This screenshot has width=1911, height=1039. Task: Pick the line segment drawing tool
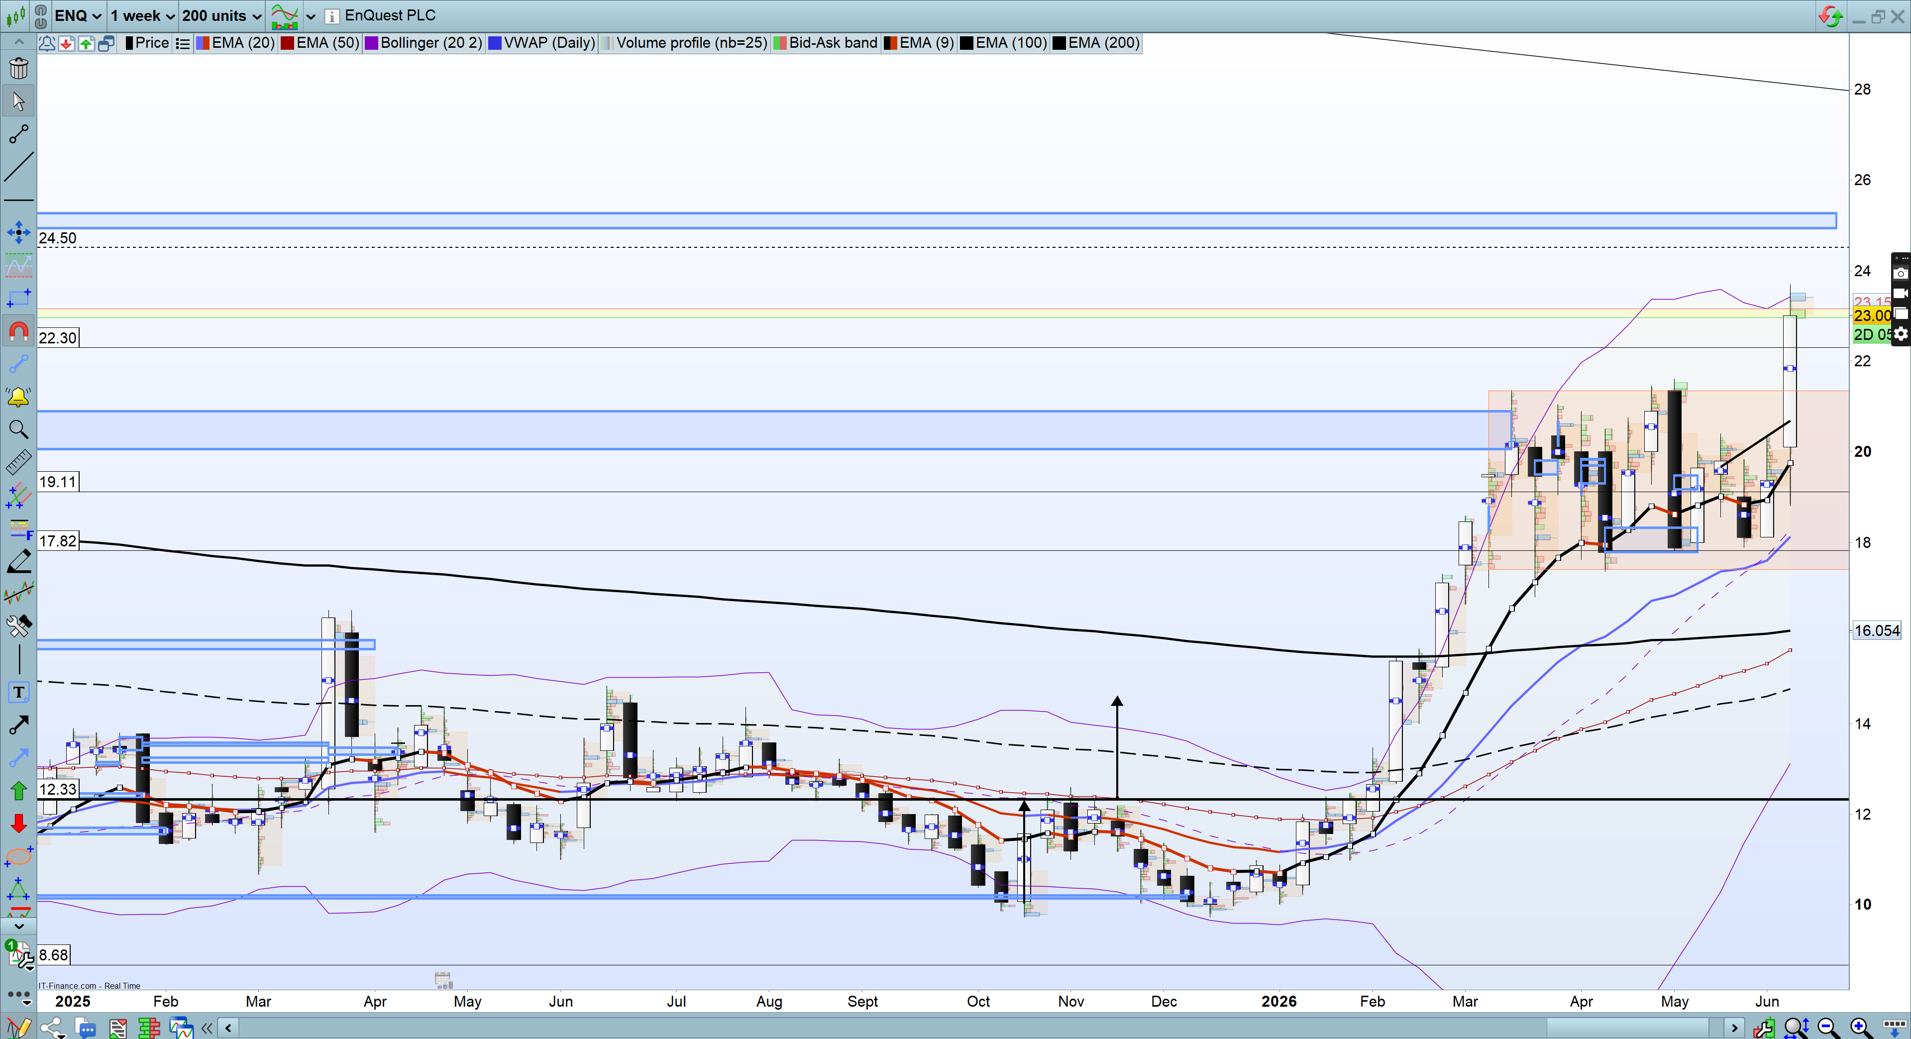click(18, 133)
